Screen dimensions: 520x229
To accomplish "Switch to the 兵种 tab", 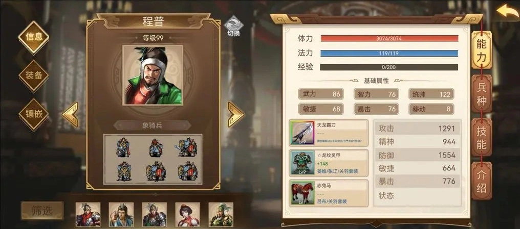I will (x=482, y=94).
